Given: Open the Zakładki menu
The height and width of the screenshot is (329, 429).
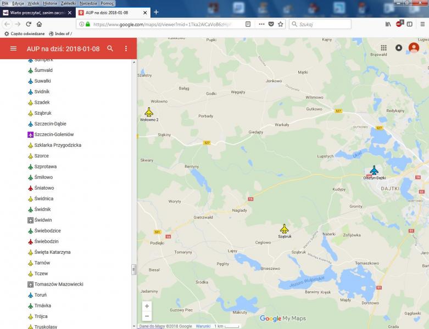Looking at the screenshot, I should tap(69, 3).
